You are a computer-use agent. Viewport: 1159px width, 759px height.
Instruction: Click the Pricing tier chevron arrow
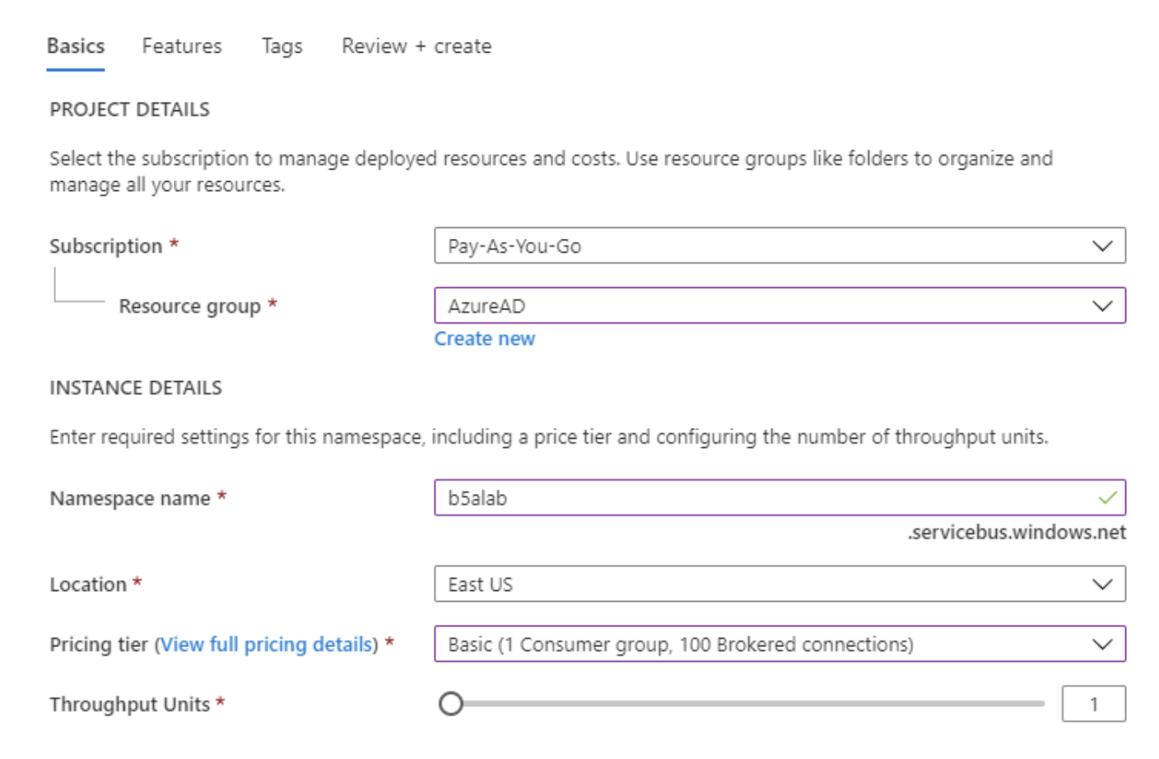pos(1101,645)
